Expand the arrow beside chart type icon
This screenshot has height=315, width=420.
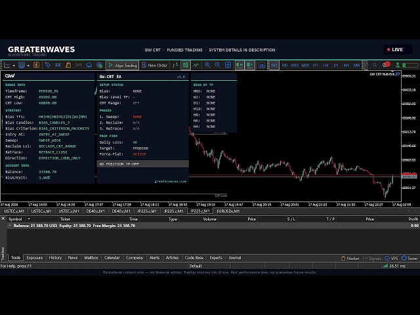13,66
